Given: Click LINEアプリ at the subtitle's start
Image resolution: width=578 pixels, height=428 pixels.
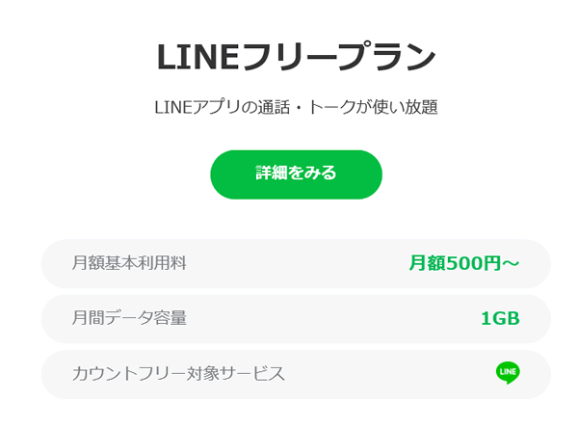Looking at the screenshot, I should 198,107.
